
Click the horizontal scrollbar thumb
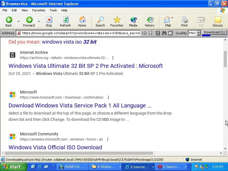pos(79,153)
